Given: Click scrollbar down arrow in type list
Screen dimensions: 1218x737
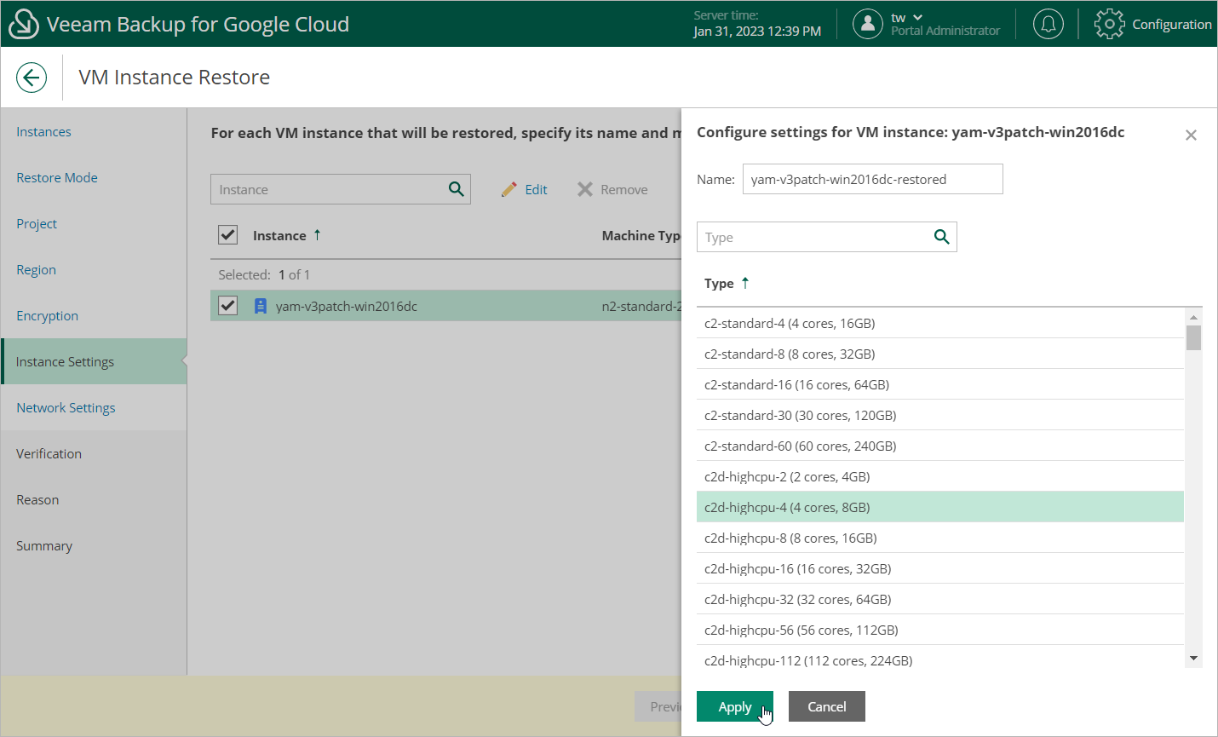Looking at the screenshot, I should click(x=1193, y=658).
